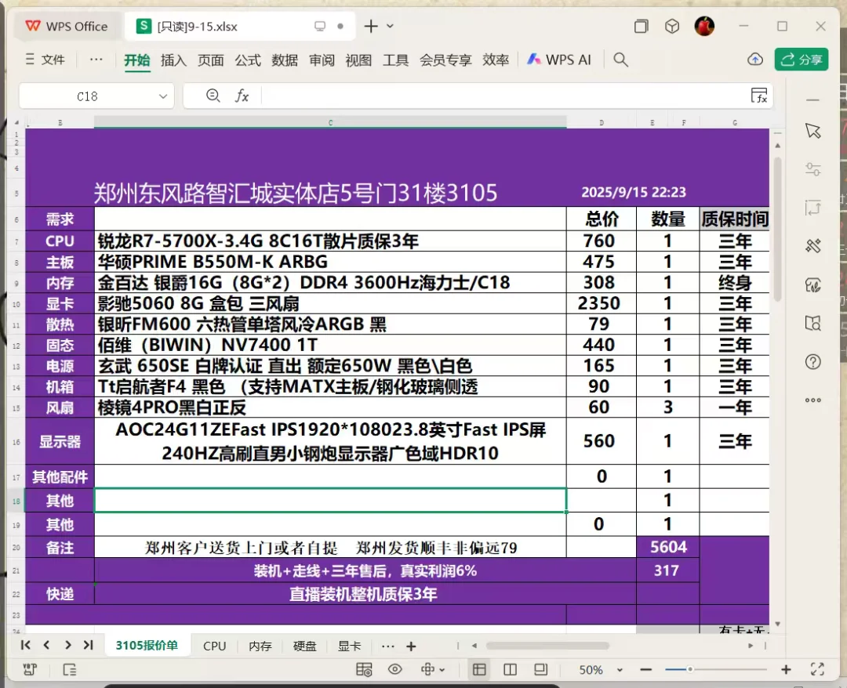Image resolution: width=847 pixels, height=688 pixels.
Task: Select the 3105报价单 sheet tab
Action: (147, 646)
